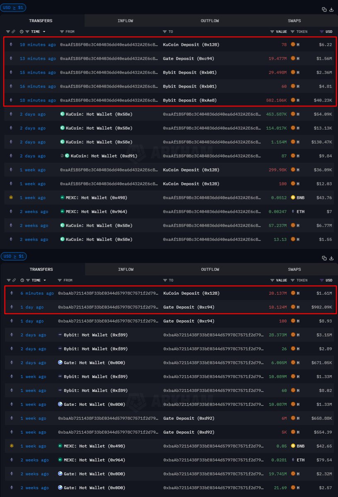Click the download icon in the lower panel
The height and width of the screenshot is (497, 338).
331,258
